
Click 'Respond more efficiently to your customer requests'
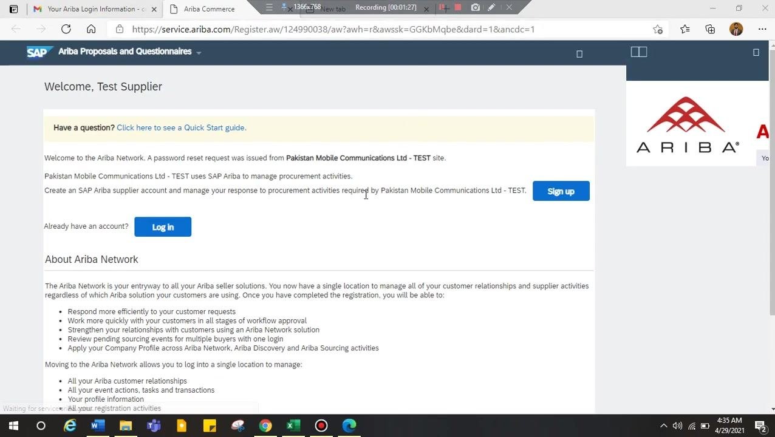pos(152,311)
